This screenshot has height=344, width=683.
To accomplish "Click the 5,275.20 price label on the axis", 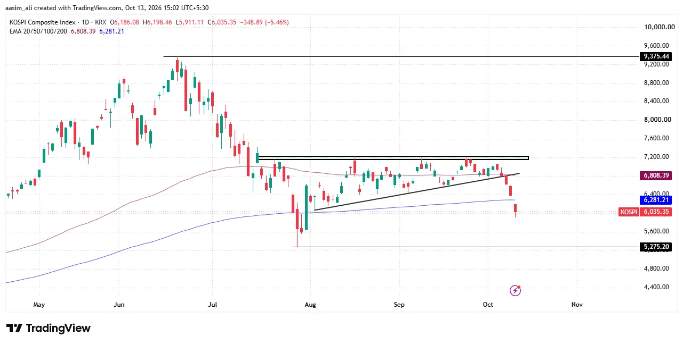I will pyautogui.click(x=655, y=247).
